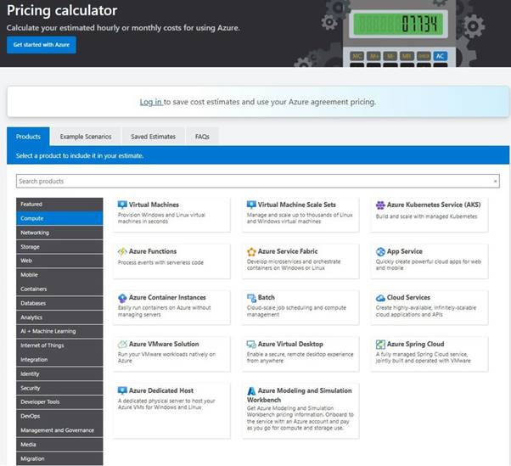The image size is (511, 466).
Task: Select the Analytics category
Action: coord(59,317)
